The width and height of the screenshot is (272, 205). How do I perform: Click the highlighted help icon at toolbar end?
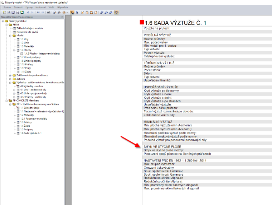click(116, 12)
